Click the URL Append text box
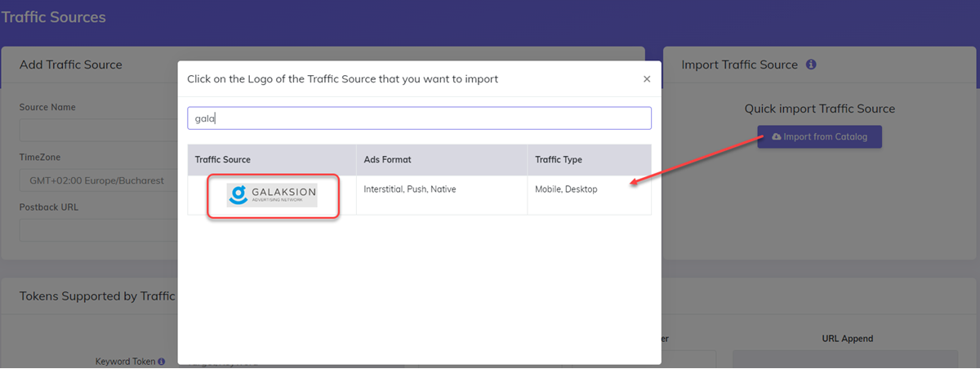The image size is (980, 369). click(x=844, y=359)
